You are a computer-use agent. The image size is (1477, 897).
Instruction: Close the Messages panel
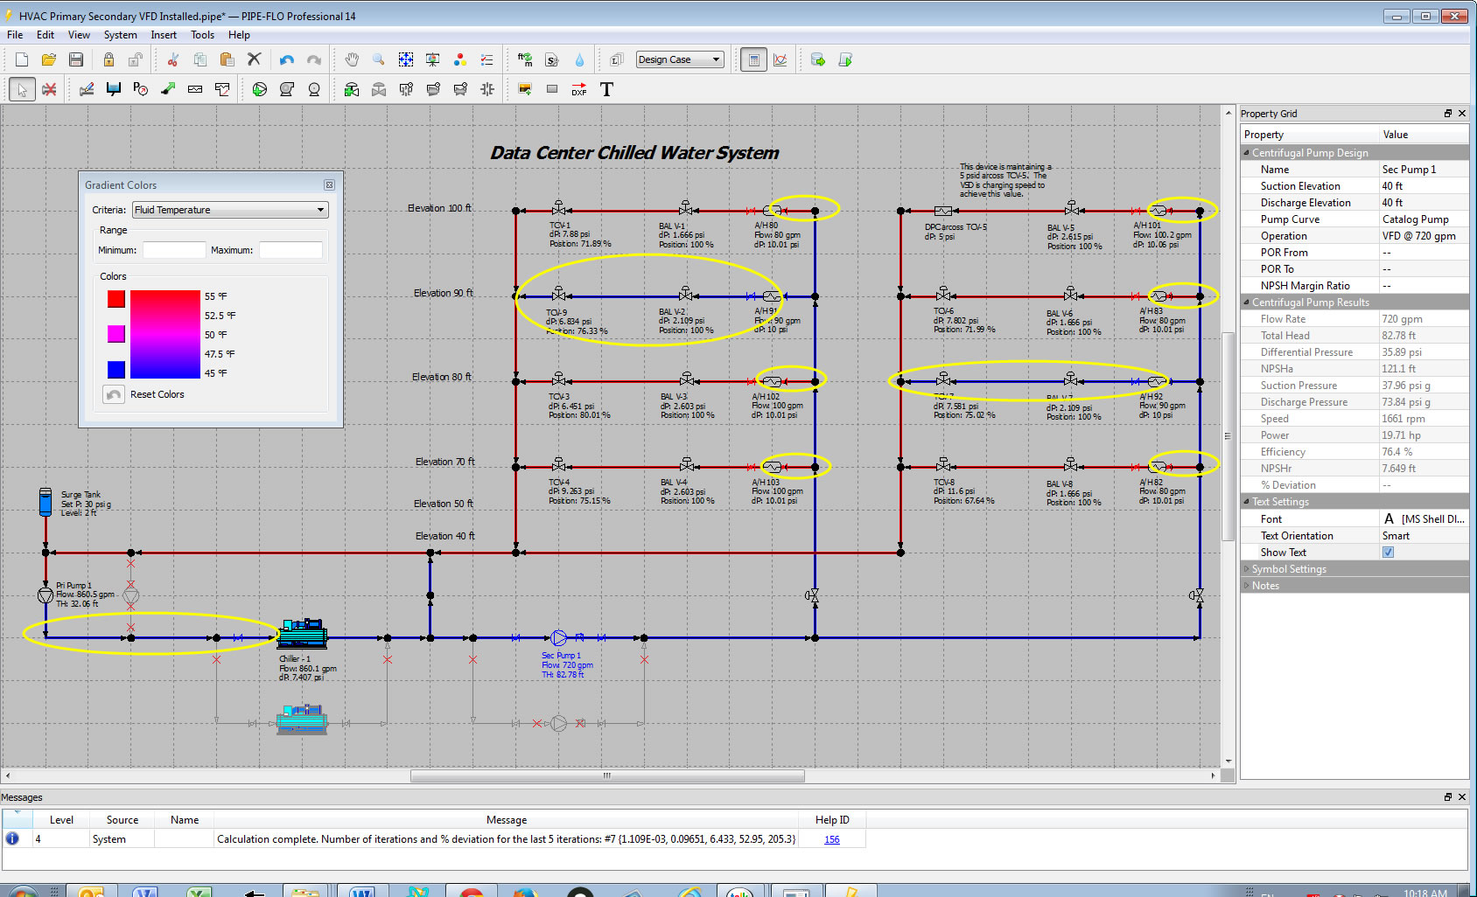(x=1461, y=797)
